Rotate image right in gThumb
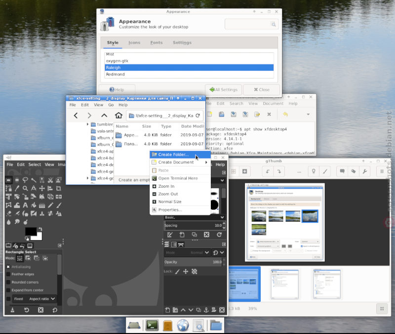The height and width of the screenshot is (334, 395). click(279, 171)
